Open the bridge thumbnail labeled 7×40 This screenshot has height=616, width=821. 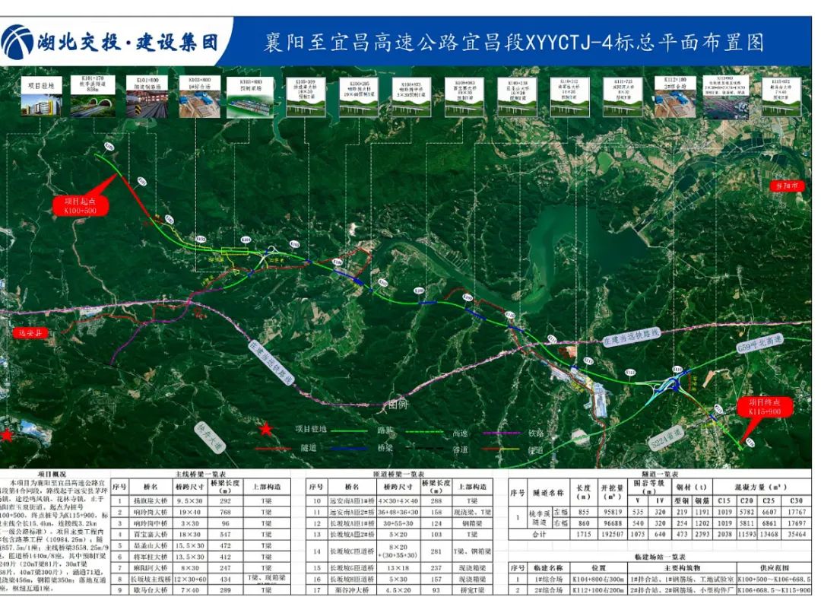(x=780, y=97)
